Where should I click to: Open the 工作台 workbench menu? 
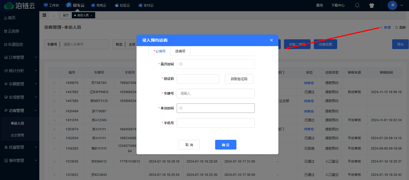click(51, 5)
